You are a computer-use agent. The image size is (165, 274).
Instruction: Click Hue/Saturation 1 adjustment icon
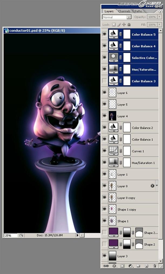[x=113, y=162]
